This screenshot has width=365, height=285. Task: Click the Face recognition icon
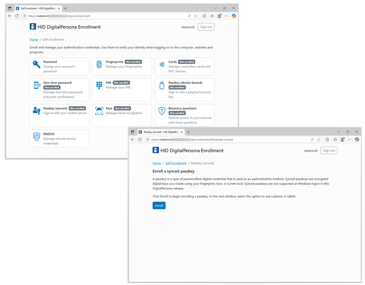(x=99, y=111)
